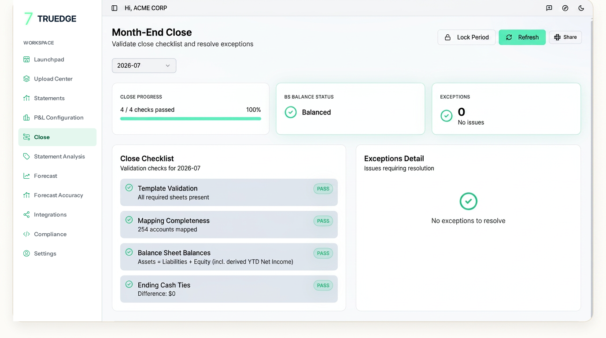Click the large No exceptions check icon
The height and width of the screenshot is (338, 606).
(469, 201)
